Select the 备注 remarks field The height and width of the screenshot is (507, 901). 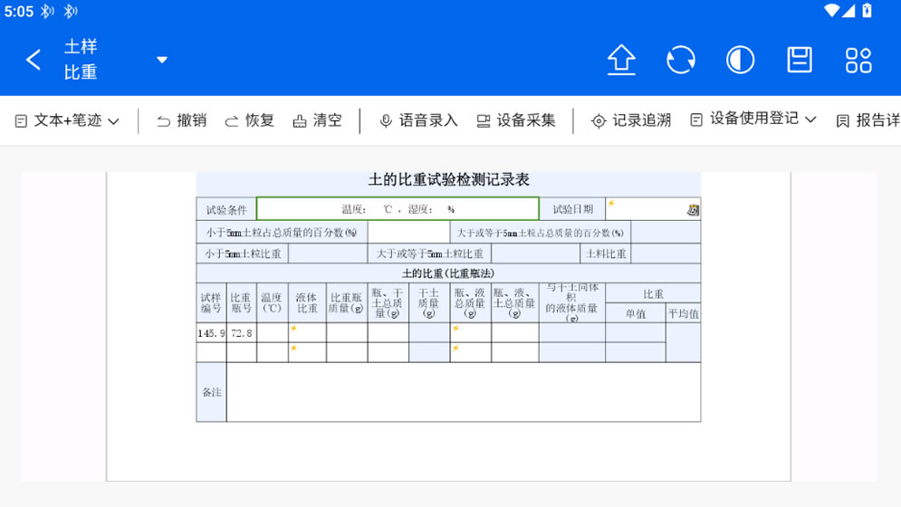463,392
